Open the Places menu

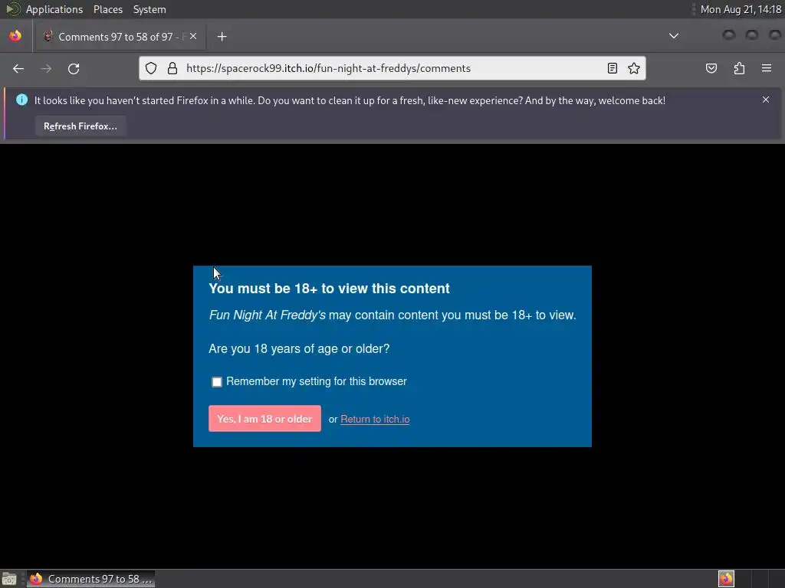(108, 9)
